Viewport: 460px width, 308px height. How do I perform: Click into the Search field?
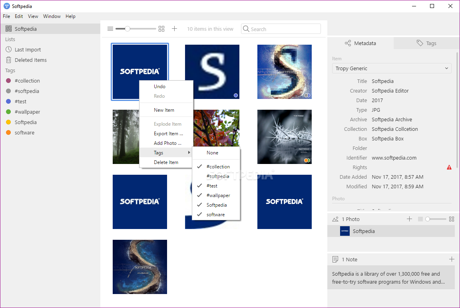coord(281,29)
